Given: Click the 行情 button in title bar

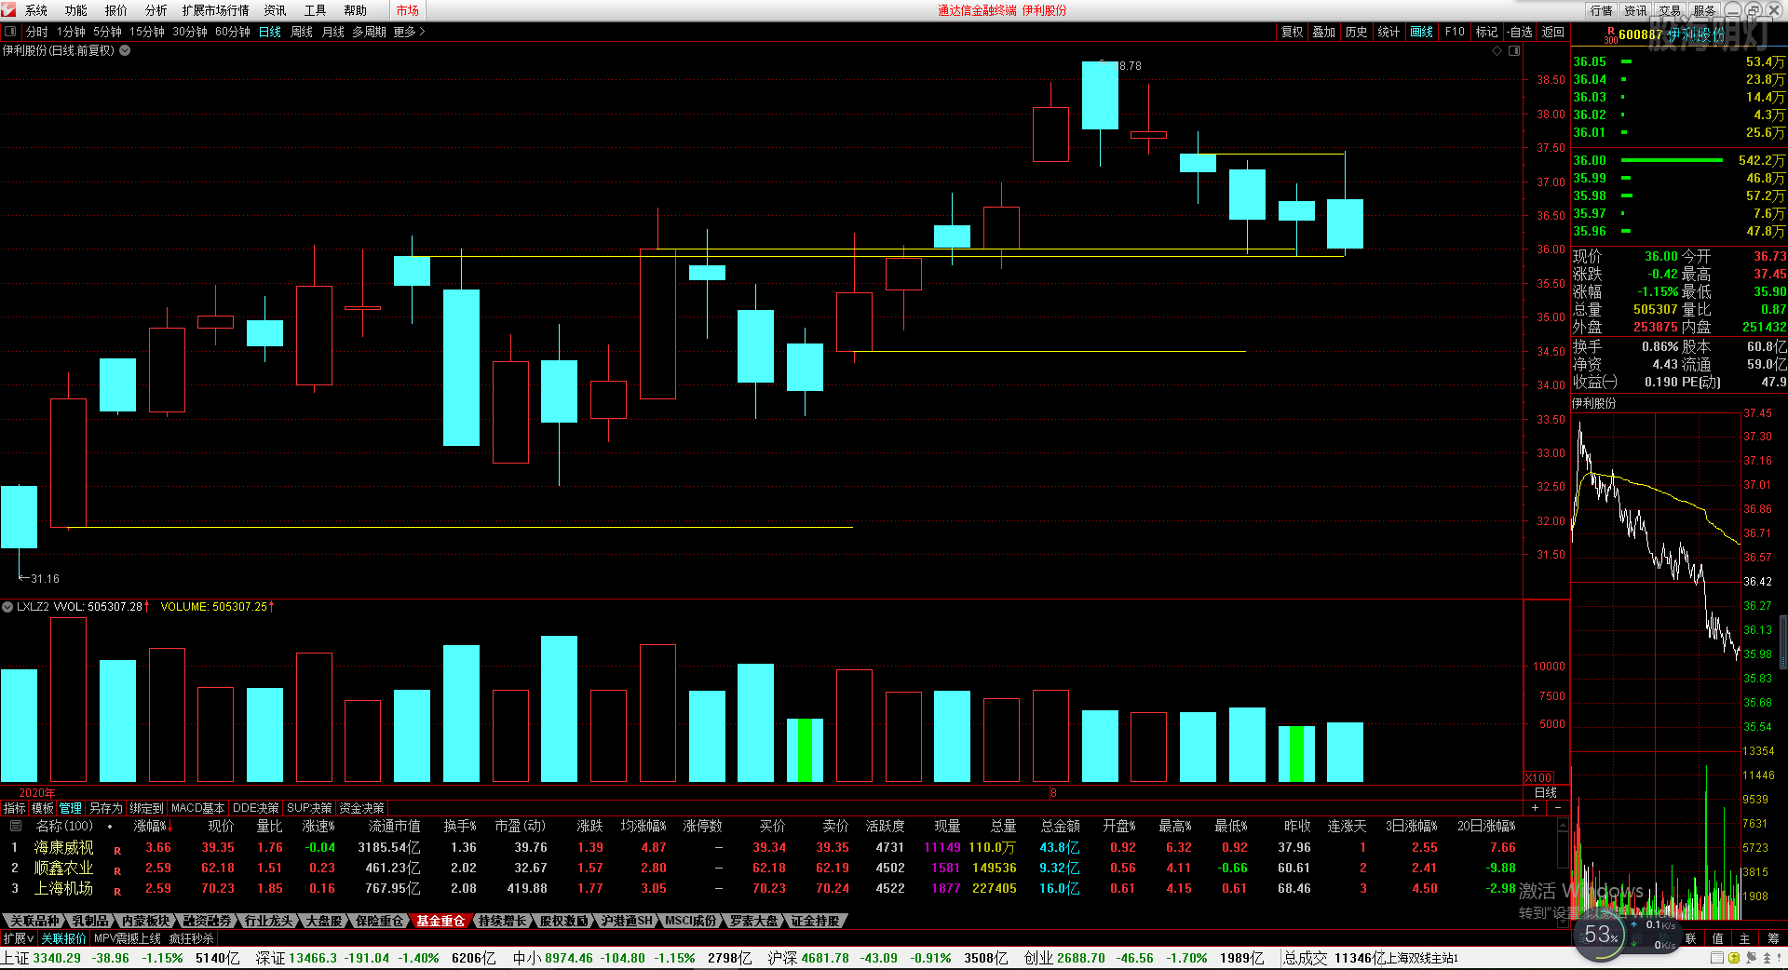Looking at the screenshot, I should (1602, 10).
